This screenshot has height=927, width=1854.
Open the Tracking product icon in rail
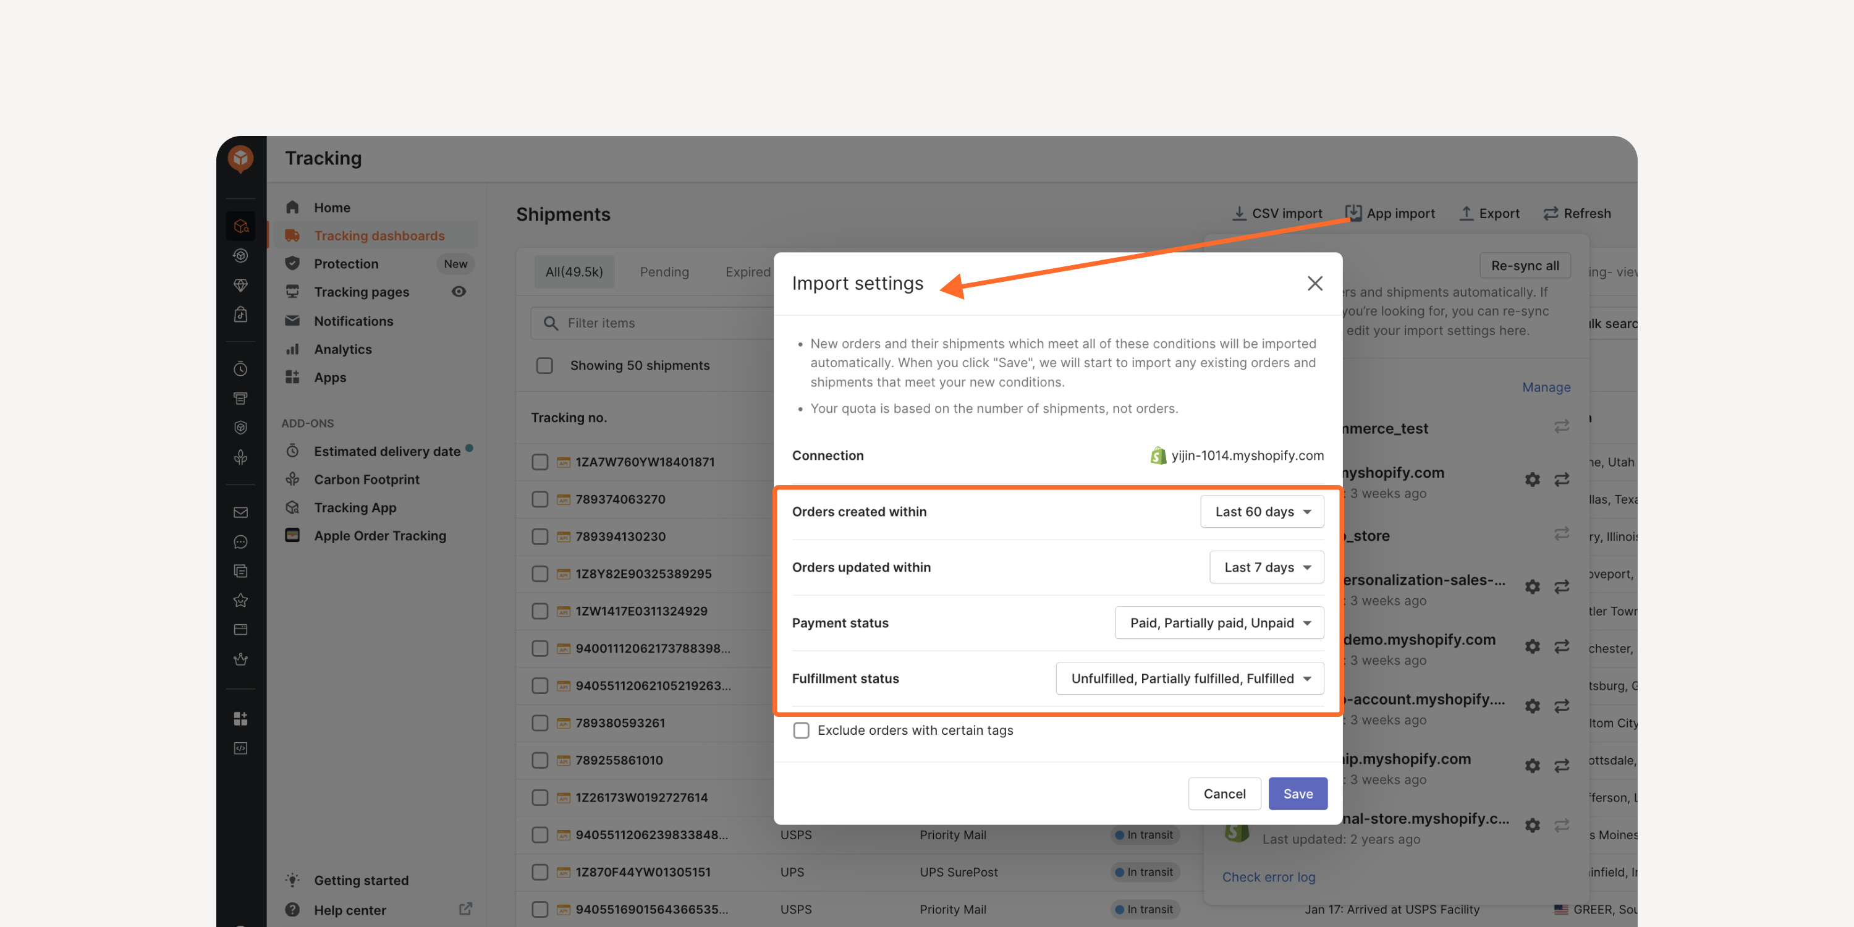[240, 226]
